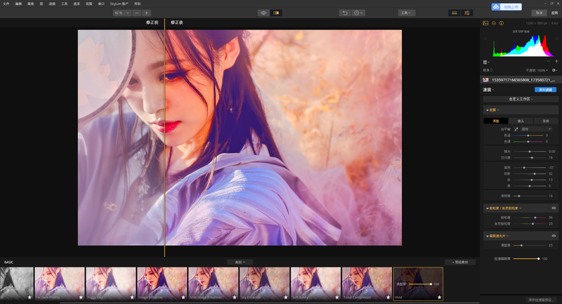Open the 文件 File menu
Image resolution: width=562 pixels, height=304 pixels.
tap(6, 4)
